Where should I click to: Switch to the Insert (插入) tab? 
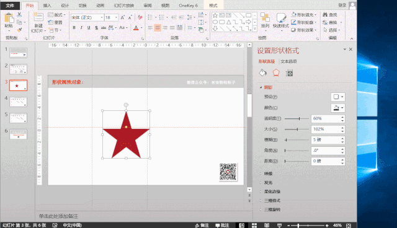pos(47,6)
